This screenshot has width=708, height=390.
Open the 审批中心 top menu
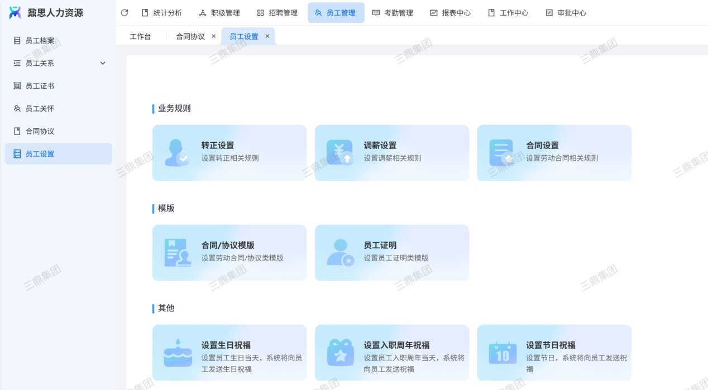(566, 13)
